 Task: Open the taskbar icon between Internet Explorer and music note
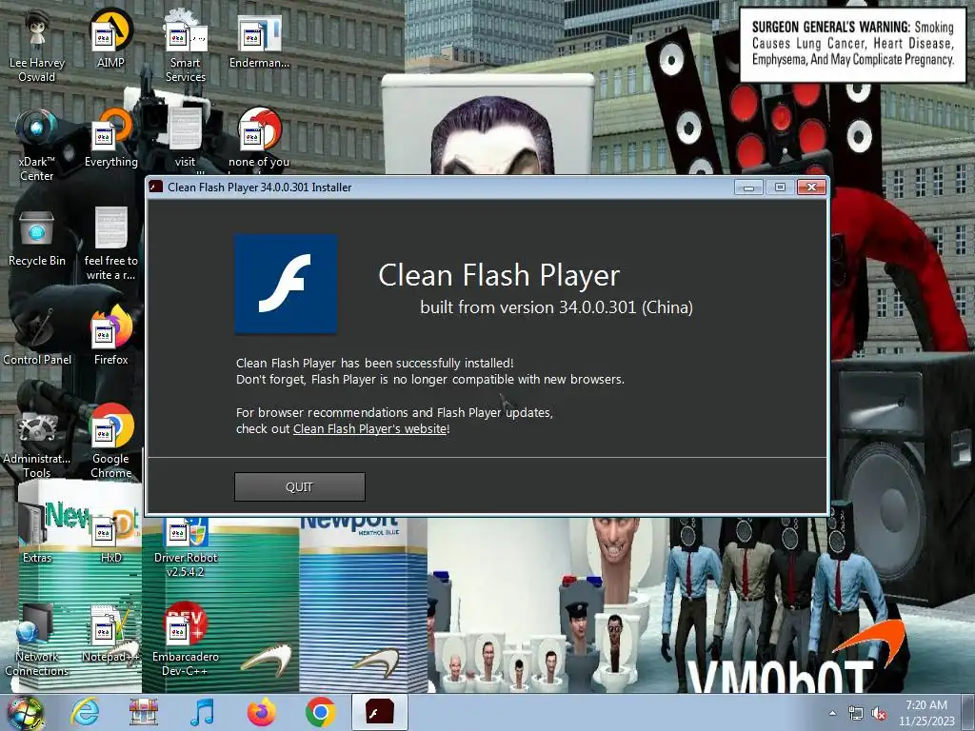point(143,712)
